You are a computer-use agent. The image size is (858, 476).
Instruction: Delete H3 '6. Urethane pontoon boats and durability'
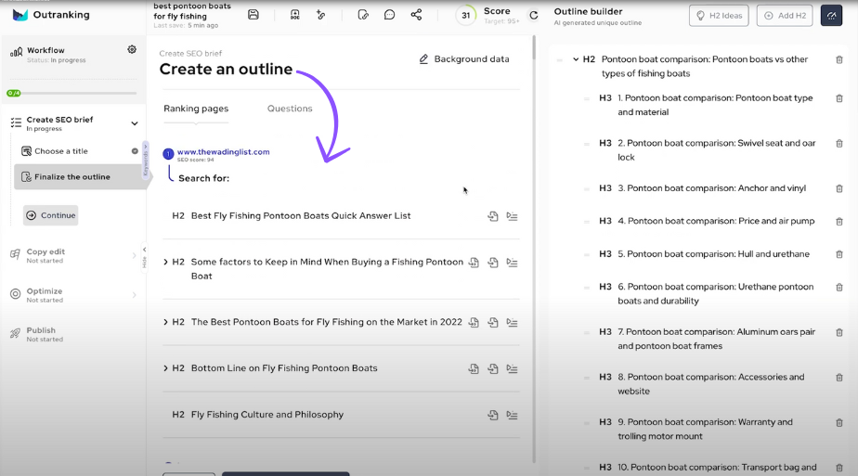(x=838, y=287)
